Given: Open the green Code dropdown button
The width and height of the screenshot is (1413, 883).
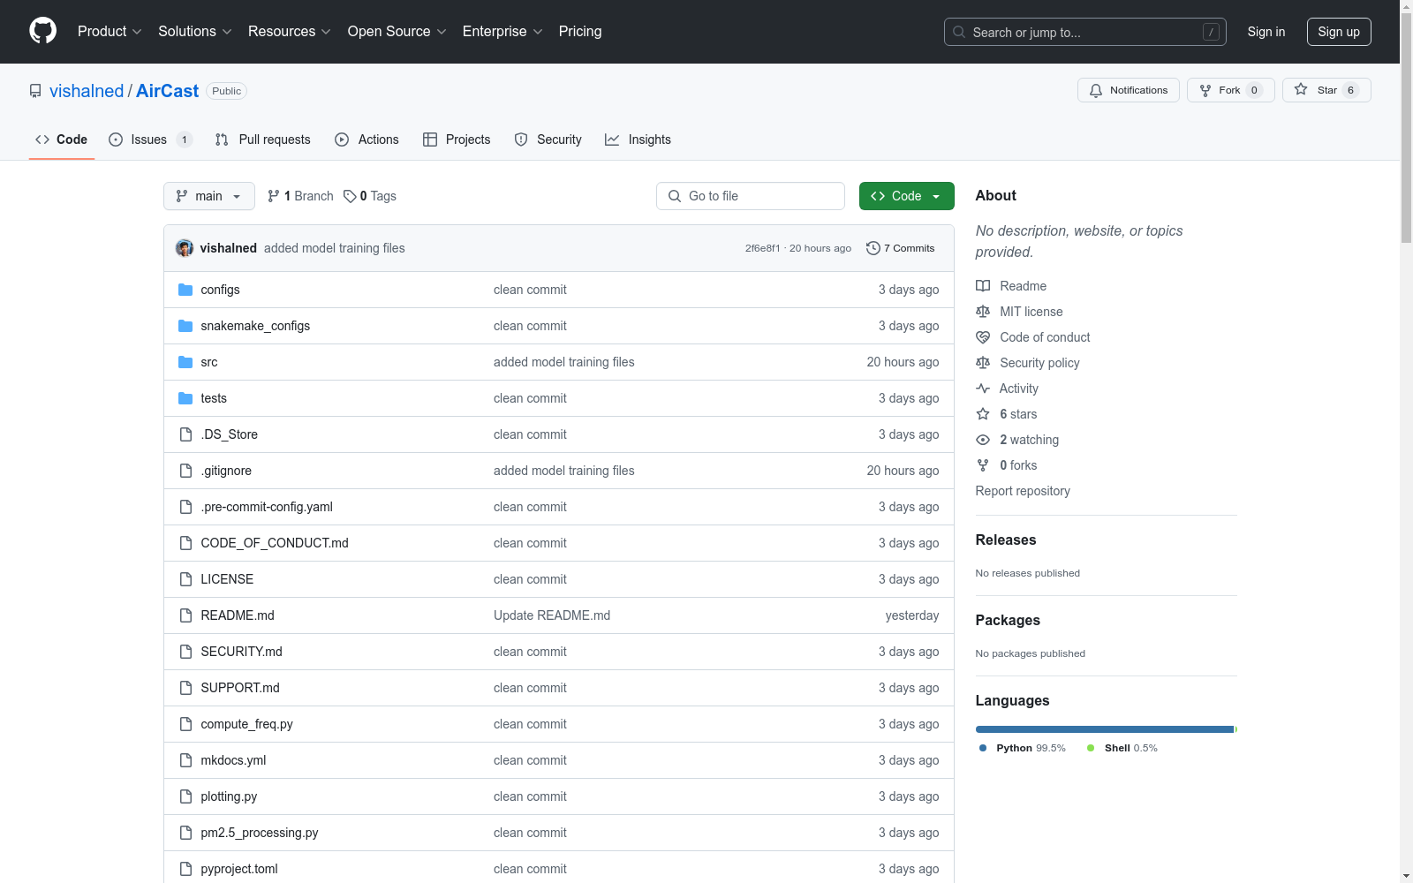Looking at the screenshot, I should point(906,196).
